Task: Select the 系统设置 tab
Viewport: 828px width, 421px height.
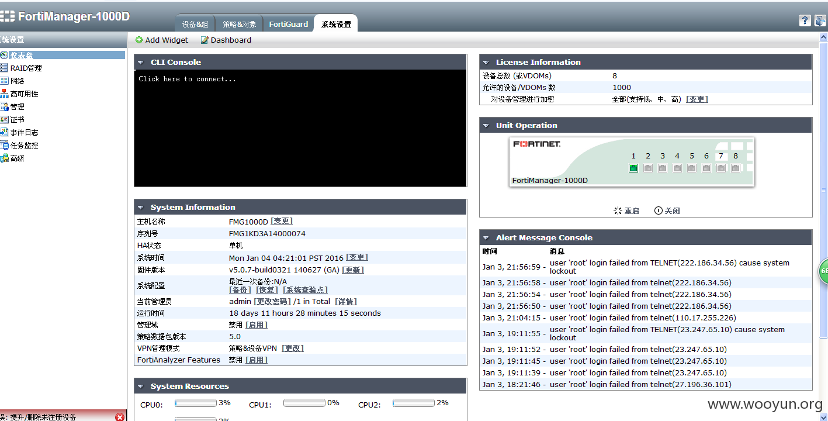Action: click(336, 24)
